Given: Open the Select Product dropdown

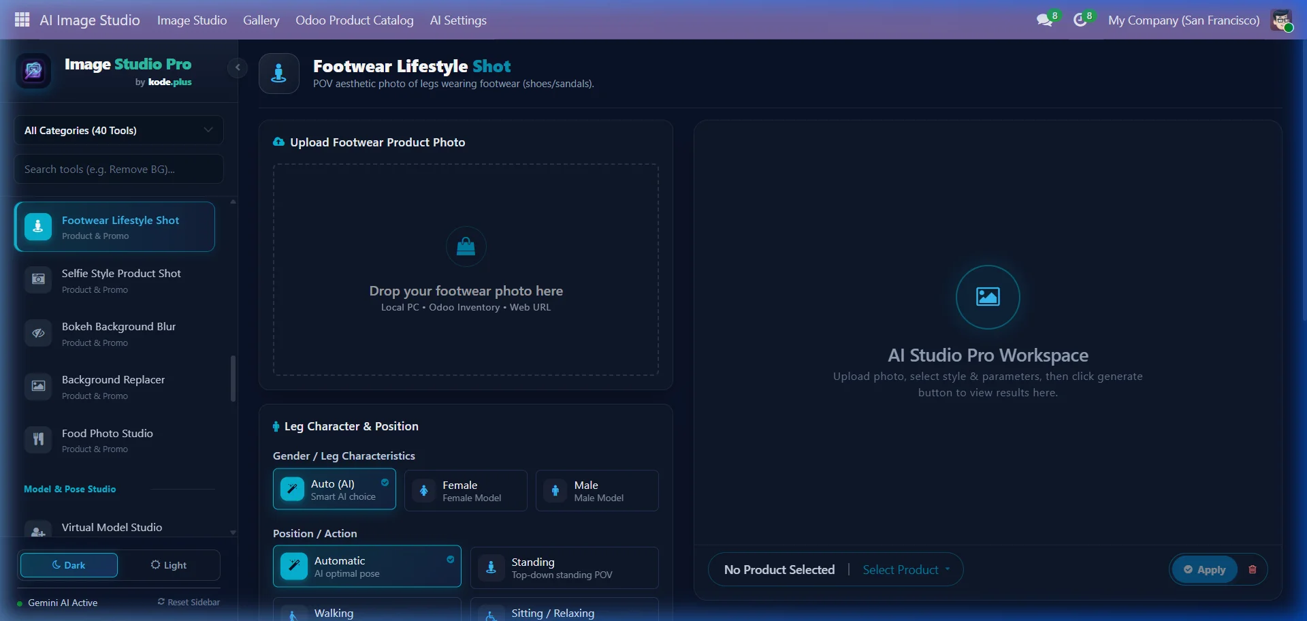Looking at the screenshot, I should click(906, 570).
